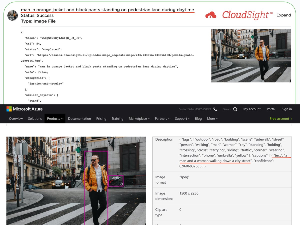Click the Search magnifier icon
This screenshot has width=300, height=225.
tap(235, 109)
